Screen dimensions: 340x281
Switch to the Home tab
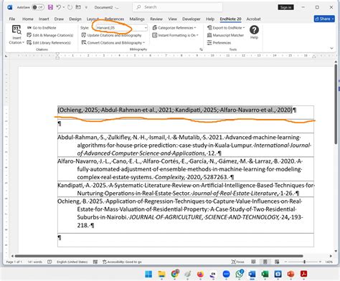(28, 19)
